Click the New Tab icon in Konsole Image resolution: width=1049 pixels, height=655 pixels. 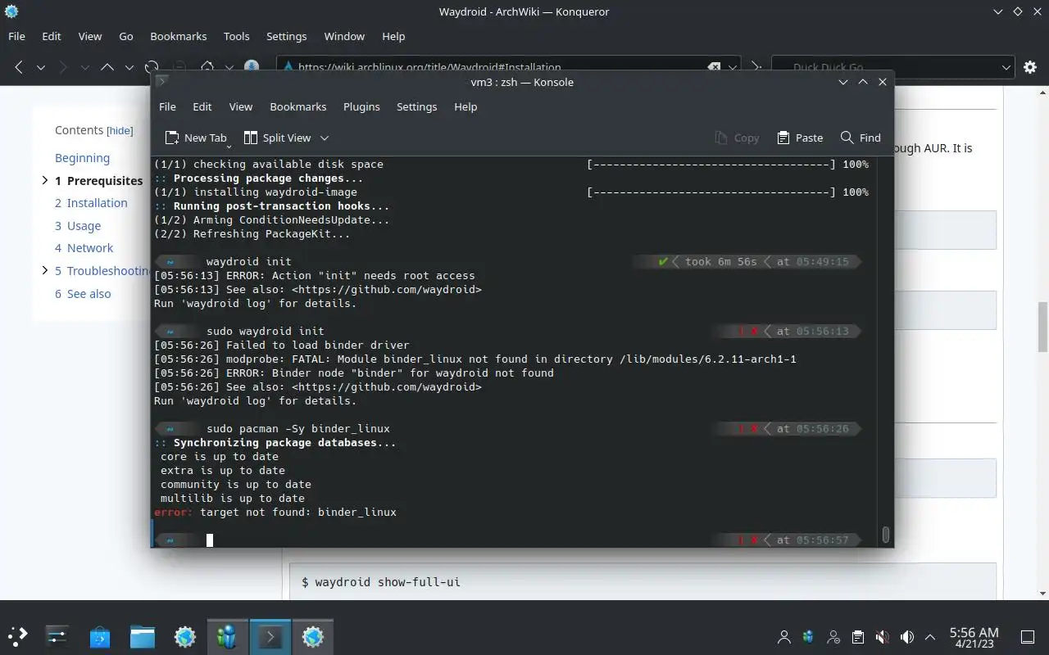(x=171, y=138)
